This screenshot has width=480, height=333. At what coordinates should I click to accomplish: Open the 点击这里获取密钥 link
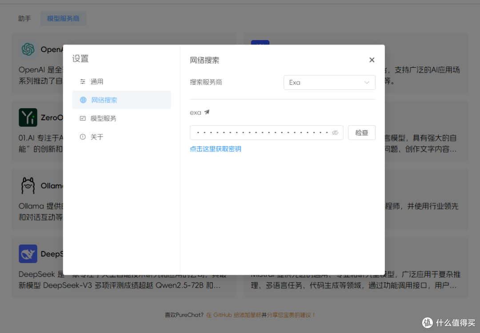point(216,149)
